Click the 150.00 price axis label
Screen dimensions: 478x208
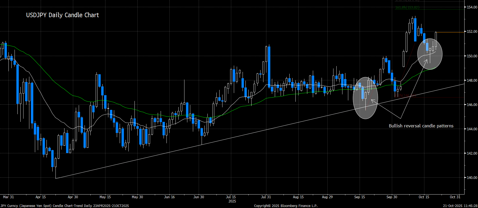tap(472, 56)
